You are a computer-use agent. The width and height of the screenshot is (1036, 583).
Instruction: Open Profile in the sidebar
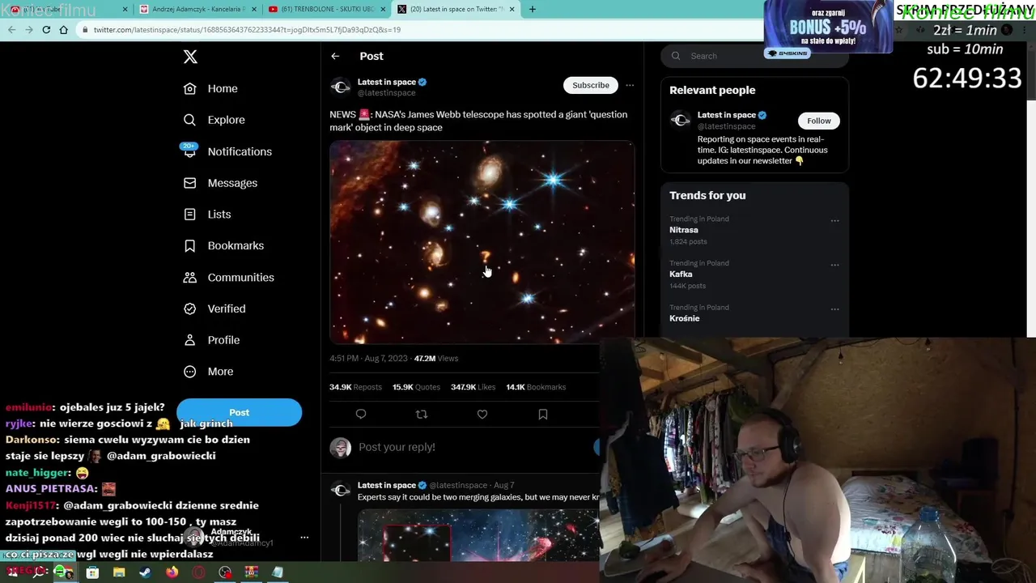tap(211, 340)
